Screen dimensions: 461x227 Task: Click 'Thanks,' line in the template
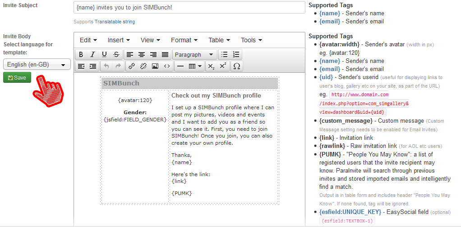(181, 155)
